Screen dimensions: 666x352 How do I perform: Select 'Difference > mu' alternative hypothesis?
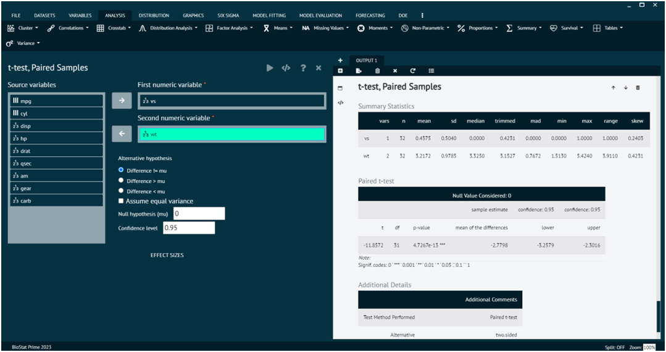tap(122, 181)
